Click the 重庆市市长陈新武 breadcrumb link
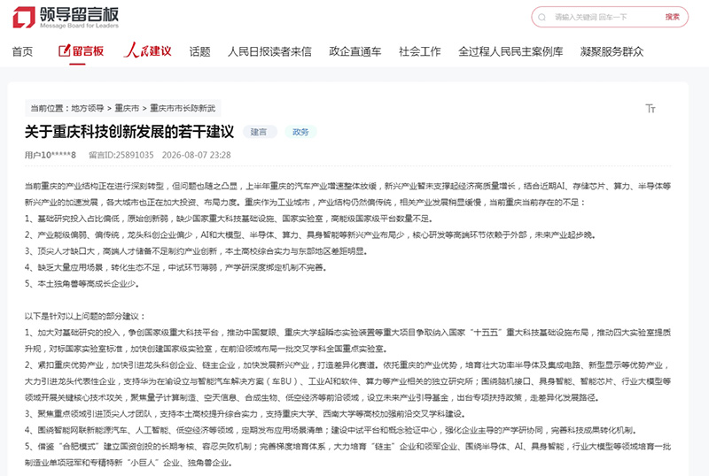Image resolution: width=709 pixels, height=476 pixels. coord(183,109)
